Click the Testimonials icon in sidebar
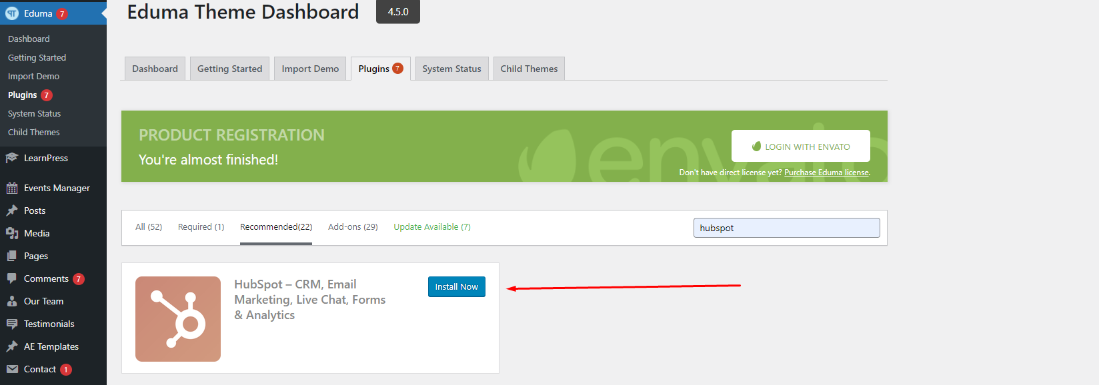Viewport: 1099px width, 385px height. pyautogui.click(x=12, y=324)
